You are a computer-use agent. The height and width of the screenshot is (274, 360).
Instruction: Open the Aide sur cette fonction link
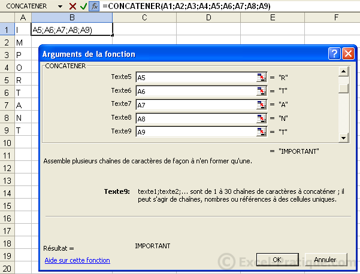77,260
